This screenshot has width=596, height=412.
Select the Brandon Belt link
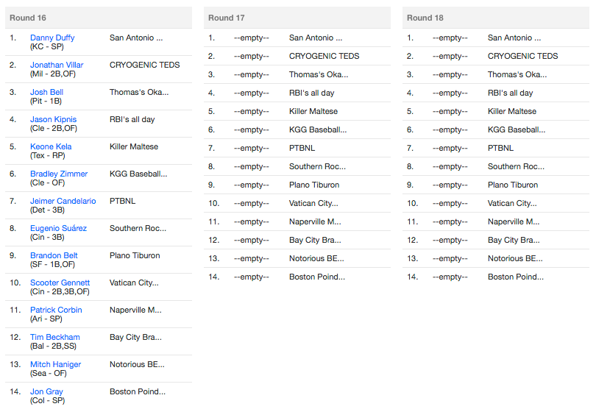coord(54,255)
